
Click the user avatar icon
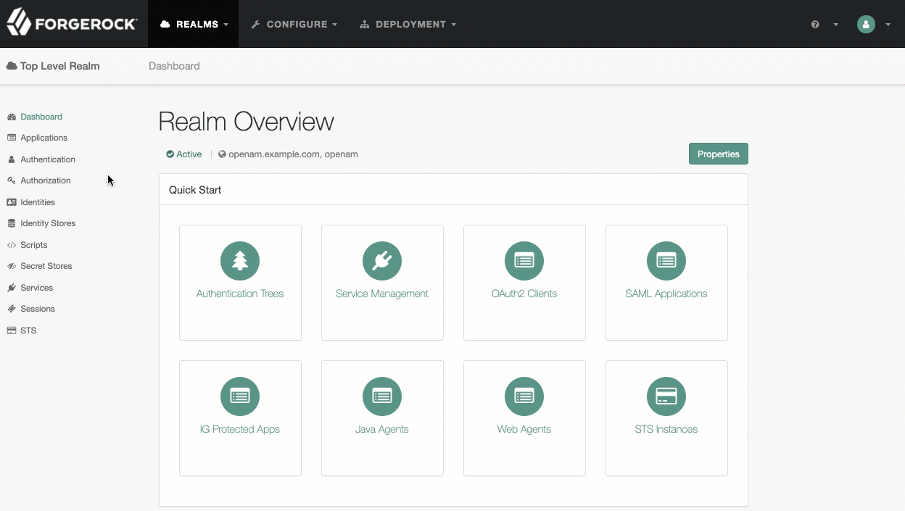(x=866, y=24)
